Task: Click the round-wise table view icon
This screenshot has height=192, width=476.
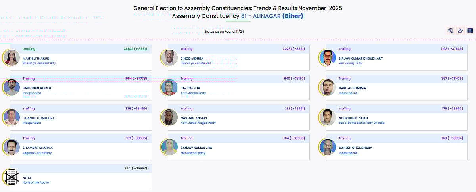Action: [470, 31]
